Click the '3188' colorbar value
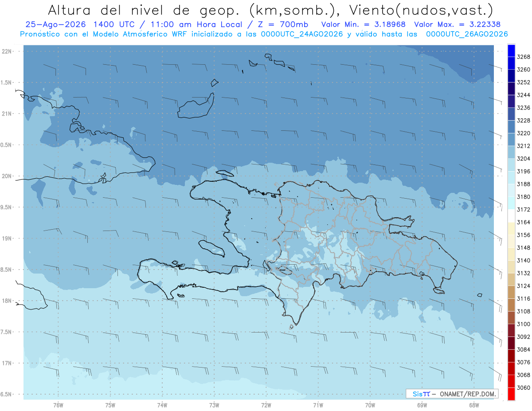 pos(524,184)
